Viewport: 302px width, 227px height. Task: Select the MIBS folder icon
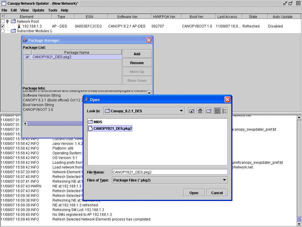point(91,122)
